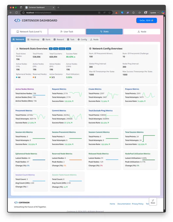Open the blue K extension icon
Screen dimensions: 173x222
pyautogui.click(x=122, y=13)
